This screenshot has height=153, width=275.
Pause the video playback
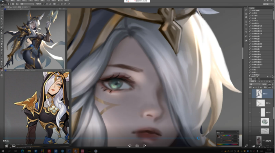click(137, 146)
